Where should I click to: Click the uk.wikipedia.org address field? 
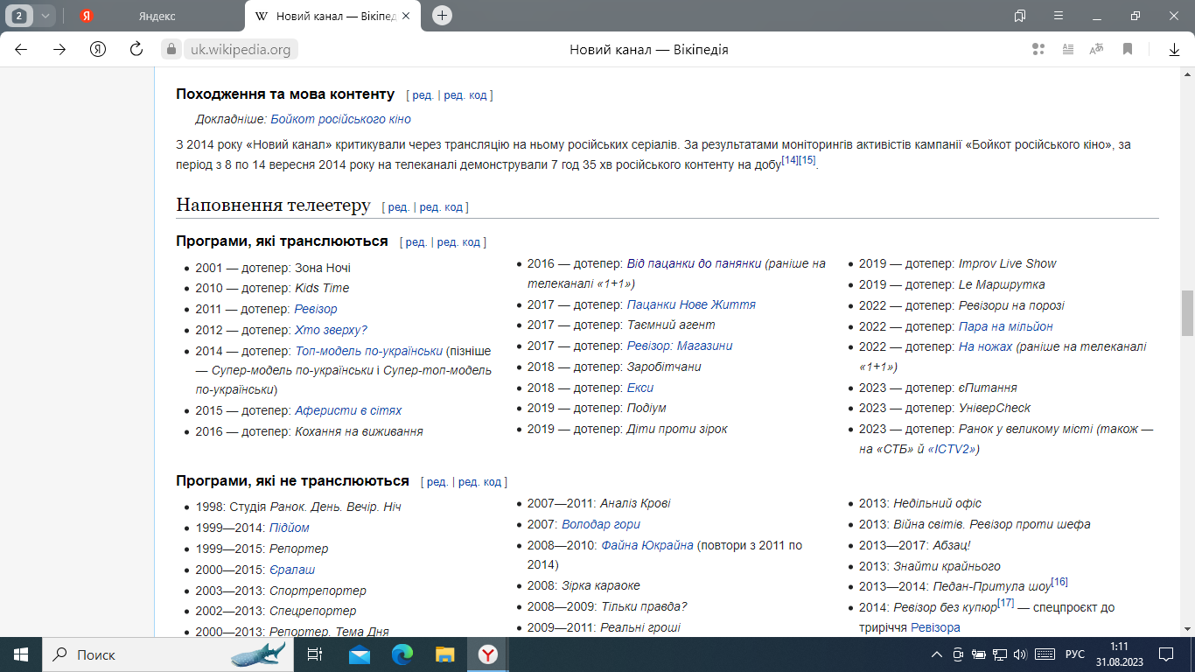point(241,49)
